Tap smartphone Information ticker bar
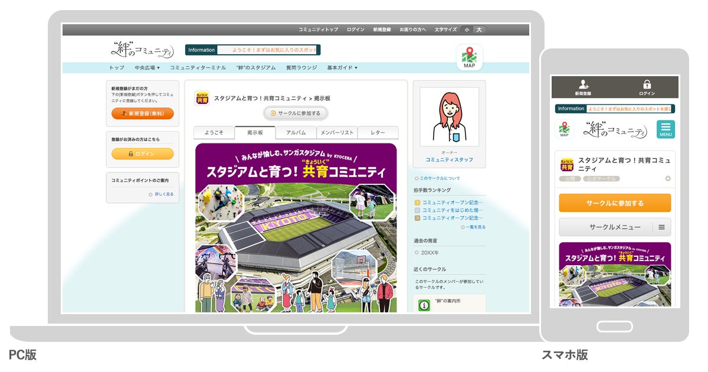This screenshot has width=708, height=372. click(615, 109)
